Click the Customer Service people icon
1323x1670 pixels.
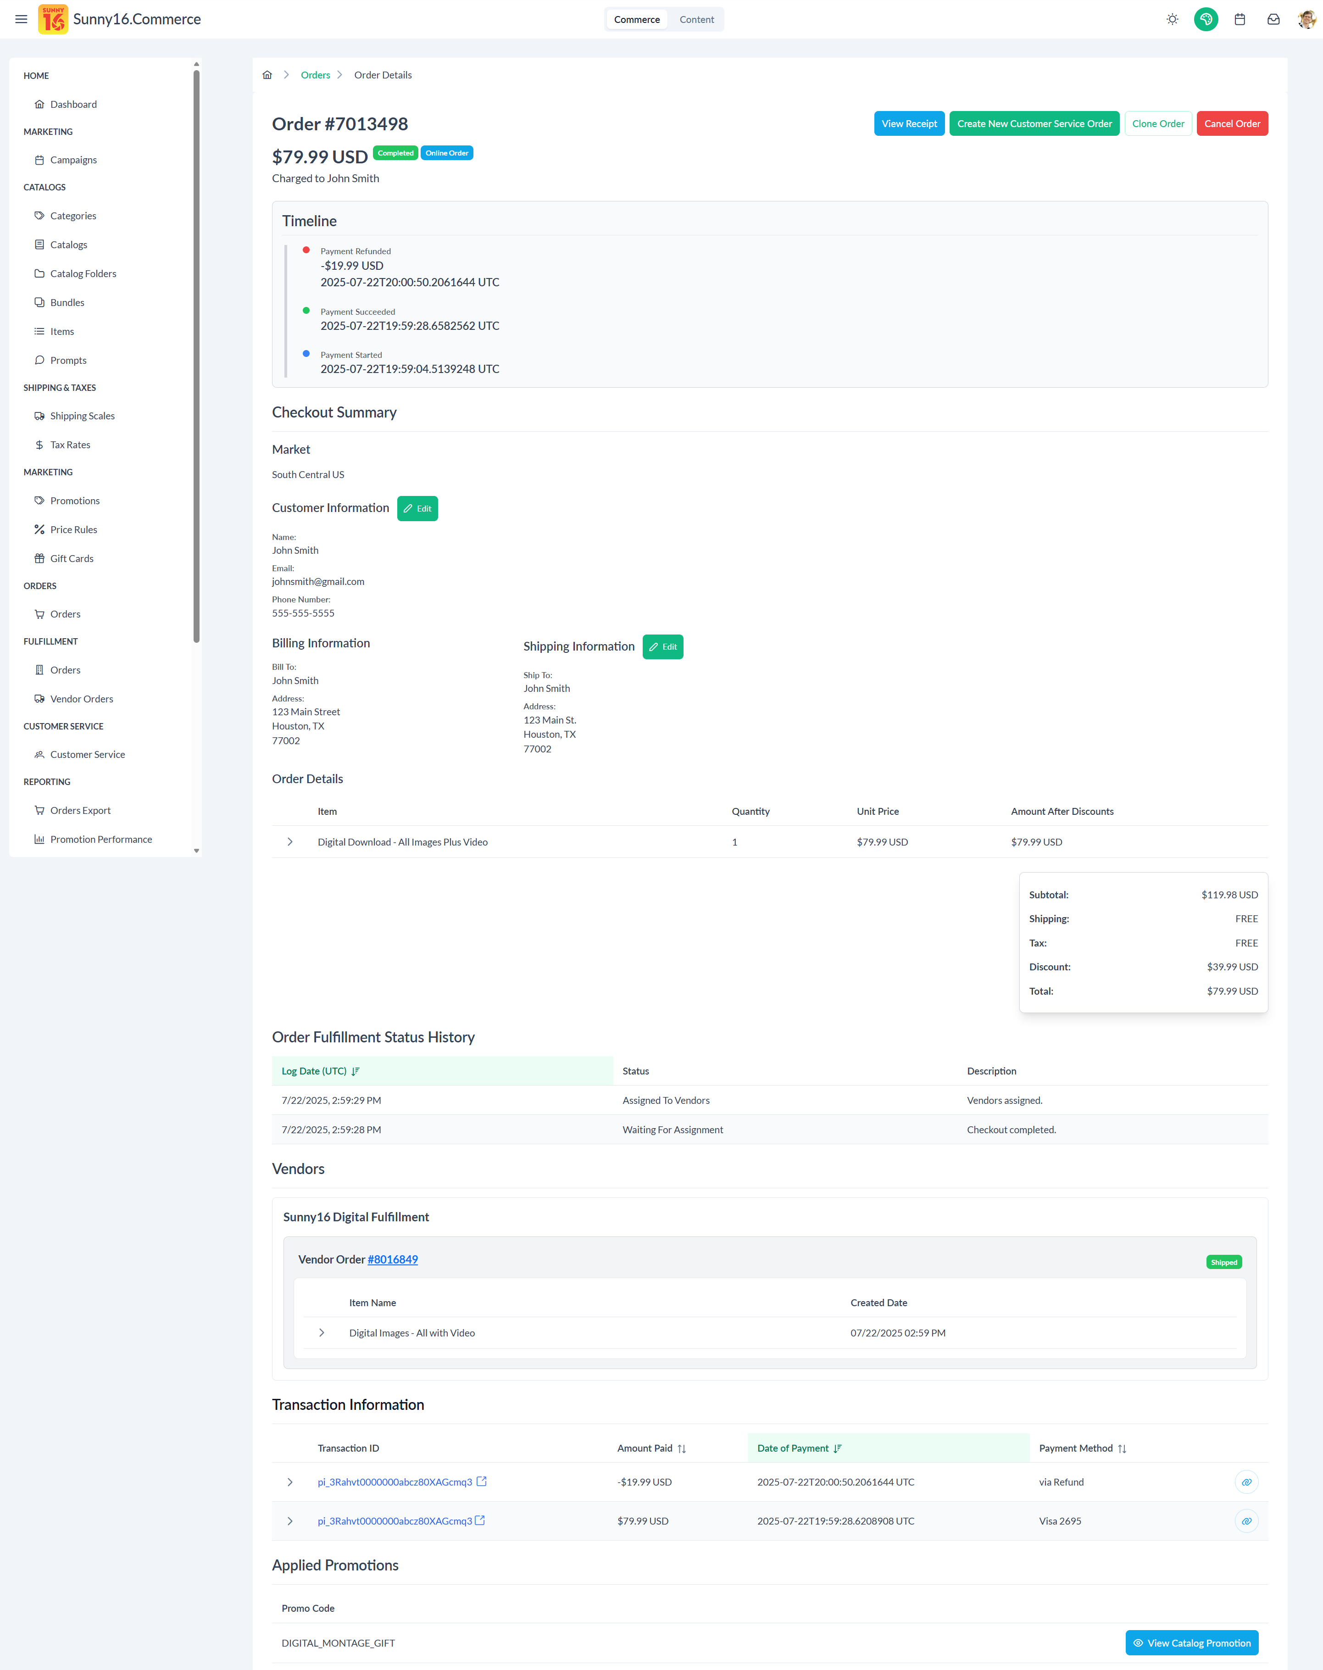pos(39,754)
